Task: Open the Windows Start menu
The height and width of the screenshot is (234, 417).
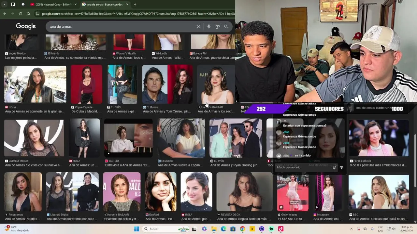Action: (137, 229)
